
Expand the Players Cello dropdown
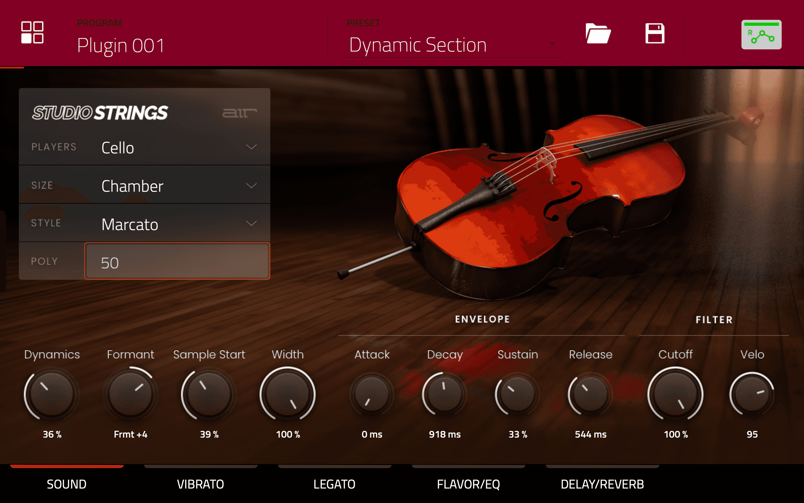[x=178, y=147]
